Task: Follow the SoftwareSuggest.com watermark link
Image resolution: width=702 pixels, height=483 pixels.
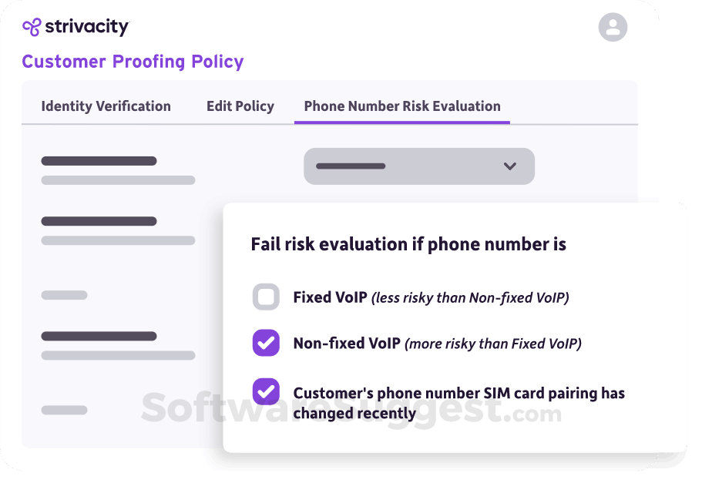Action: 346,409
